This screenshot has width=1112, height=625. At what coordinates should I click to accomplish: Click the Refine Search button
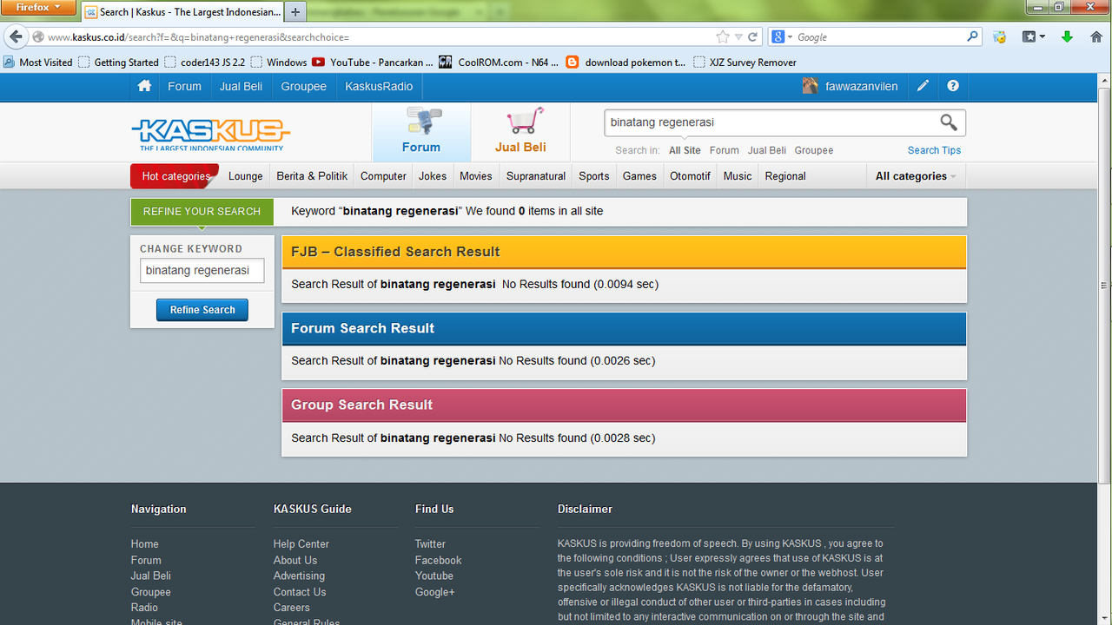202,310
